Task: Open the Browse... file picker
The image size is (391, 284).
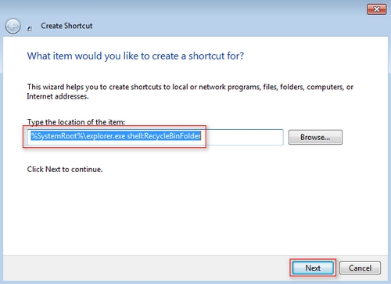Action: pos(315,137)
